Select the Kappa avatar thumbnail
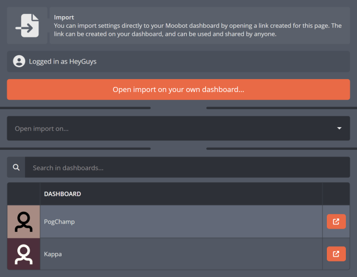357x277 pixels. pos(23,254)
